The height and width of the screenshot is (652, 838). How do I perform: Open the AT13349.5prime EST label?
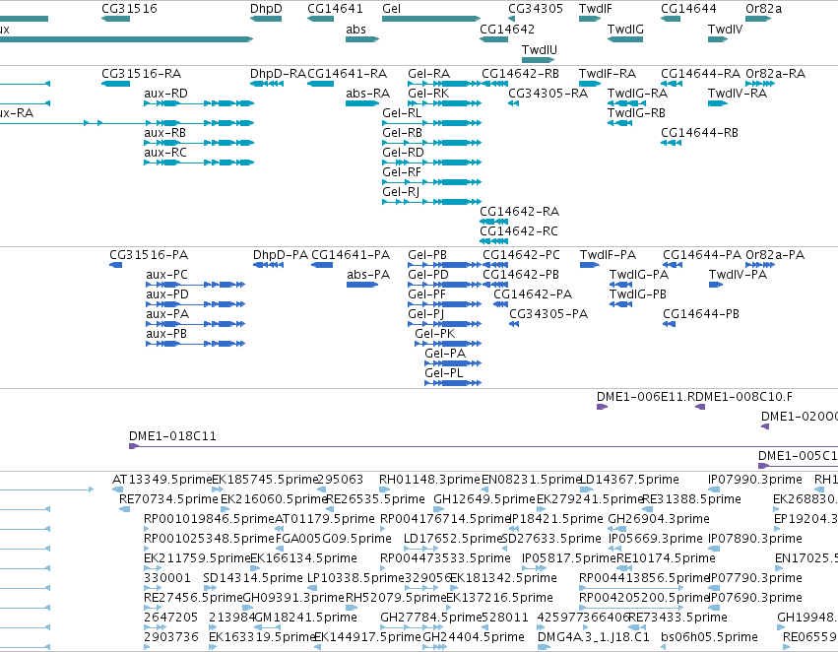pos(161,480)
